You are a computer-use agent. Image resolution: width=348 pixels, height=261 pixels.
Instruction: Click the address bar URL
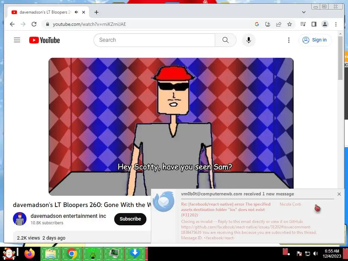pos(89,24)
